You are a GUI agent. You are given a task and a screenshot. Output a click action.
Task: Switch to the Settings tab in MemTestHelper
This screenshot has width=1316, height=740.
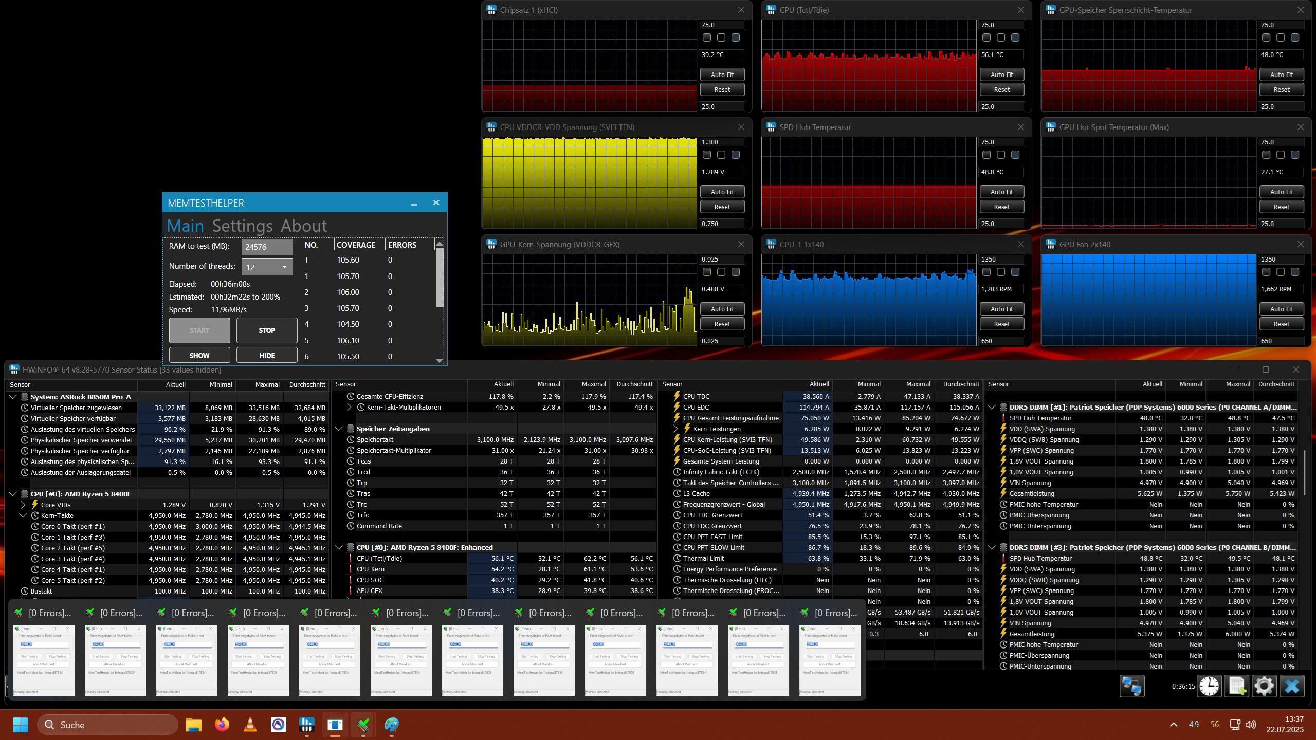tap(242, 226)
